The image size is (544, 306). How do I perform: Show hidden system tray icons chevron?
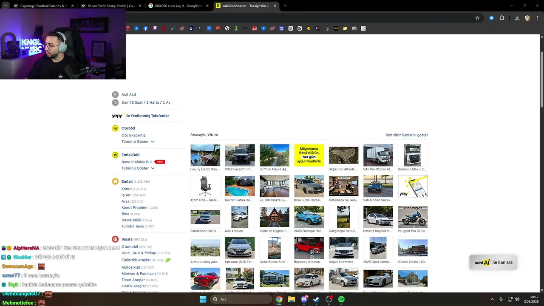(492, 299)
